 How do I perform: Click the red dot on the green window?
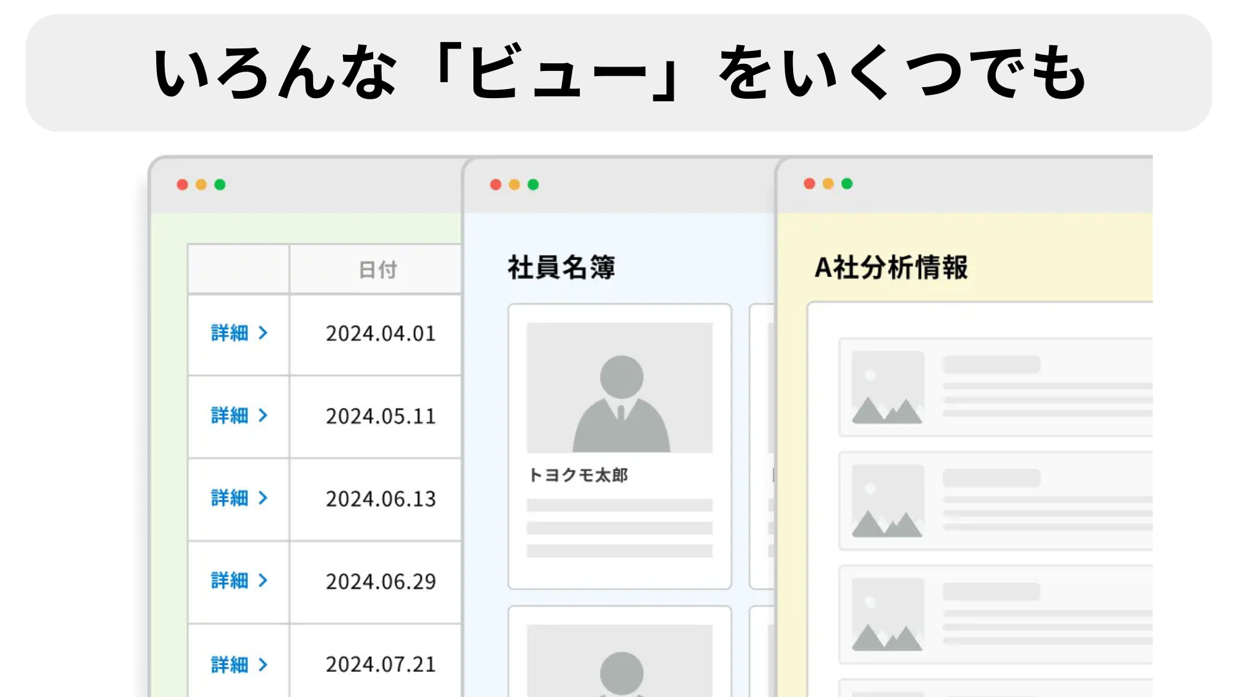click(182, 185)
